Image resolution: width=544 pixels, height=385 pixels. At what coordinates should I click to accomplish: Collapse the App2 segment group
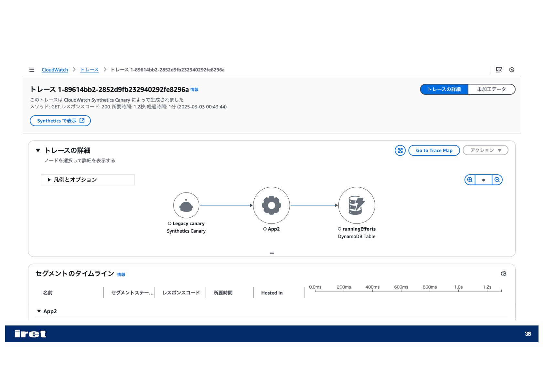[x=39, y=311]
